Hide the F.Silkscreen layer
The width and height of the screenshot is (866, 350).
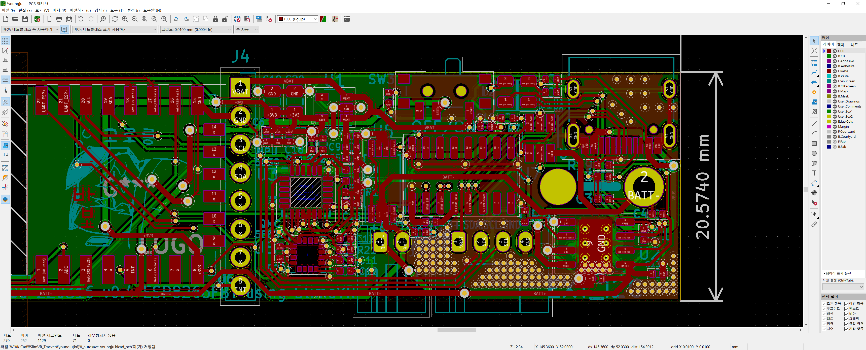click(835, 81)
